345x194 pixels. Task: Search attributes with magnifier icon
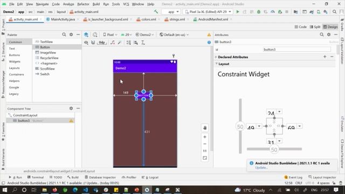(322, 34)
